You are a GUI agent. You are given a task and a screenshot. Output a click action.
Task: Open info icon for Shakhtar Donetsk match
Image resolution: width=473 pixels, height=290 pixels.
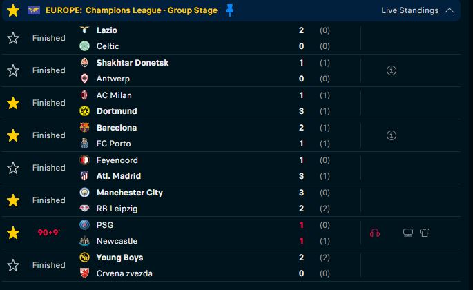tap(392, 70)
